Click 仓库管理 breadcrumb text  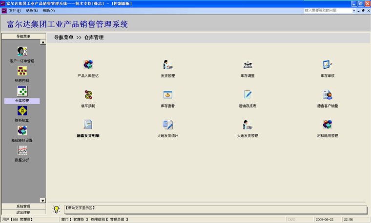click(94, 37)
